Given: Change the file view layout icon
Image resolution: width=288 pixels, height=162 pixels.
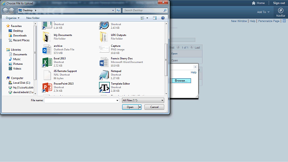Looking at the screenshot, I should [x=142, y=18].
